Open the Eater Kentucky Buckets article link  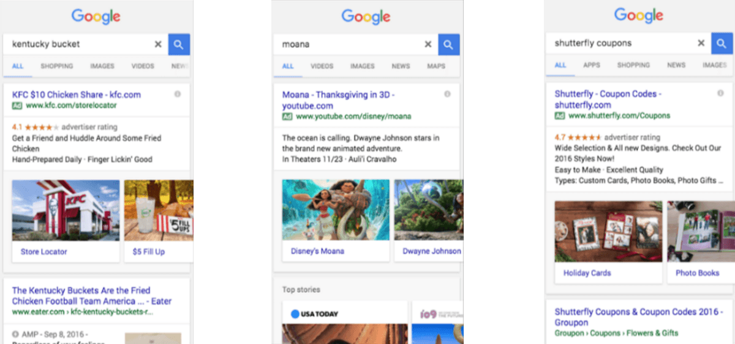click(x=92, y=296)
